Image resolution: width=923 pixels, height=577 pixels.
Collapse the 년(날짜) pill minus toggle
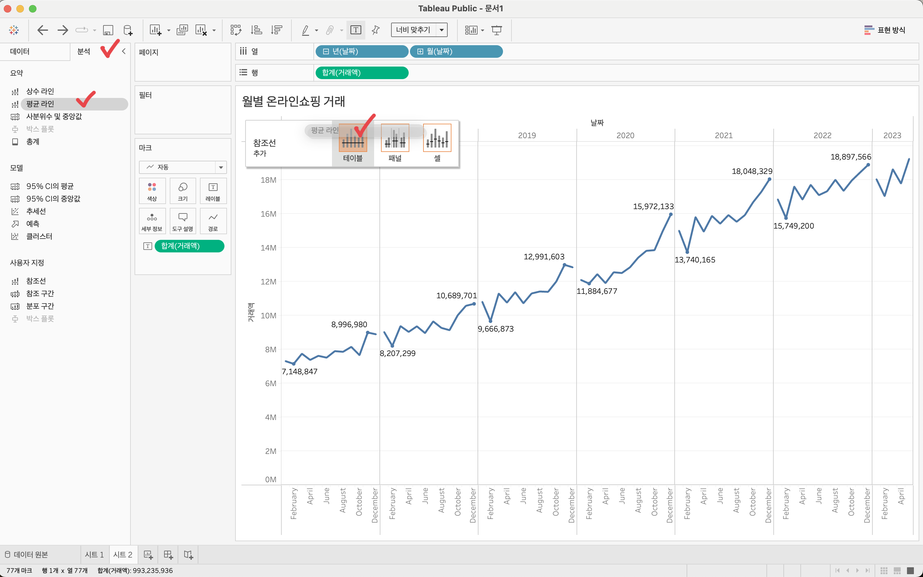(x=326, y=51)
